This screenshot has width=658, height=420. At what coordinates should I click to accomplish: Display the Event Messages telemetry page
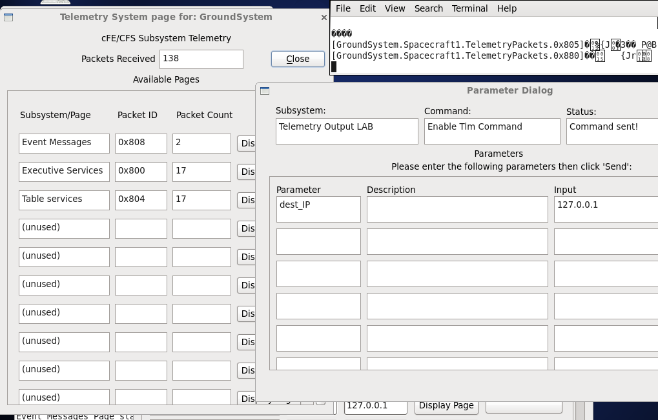click(247, 143)
